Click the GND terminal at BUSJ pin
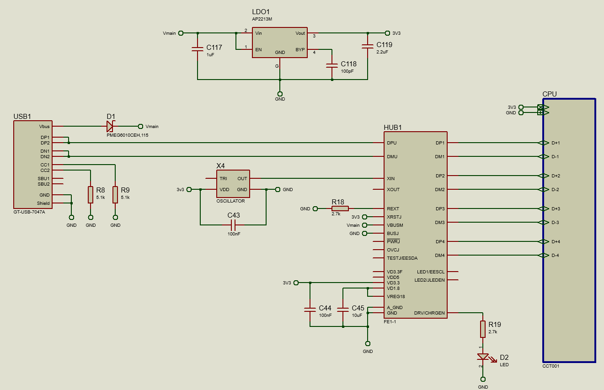 click(364, 233)
